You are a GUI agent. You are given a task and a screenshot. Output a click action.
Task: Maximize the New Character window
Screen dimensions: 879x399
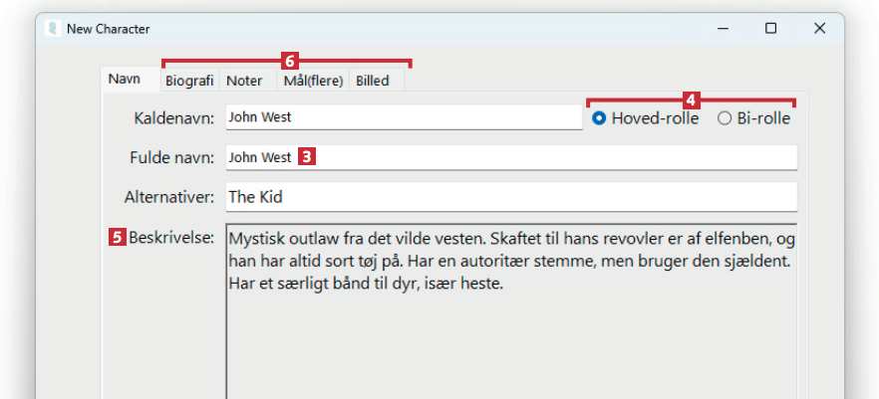(x=770, y=29)
